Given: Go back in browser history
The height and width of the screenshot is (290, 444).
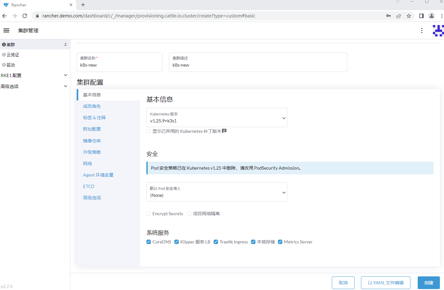Looking at the screenshot, I should tap(4, 16).
